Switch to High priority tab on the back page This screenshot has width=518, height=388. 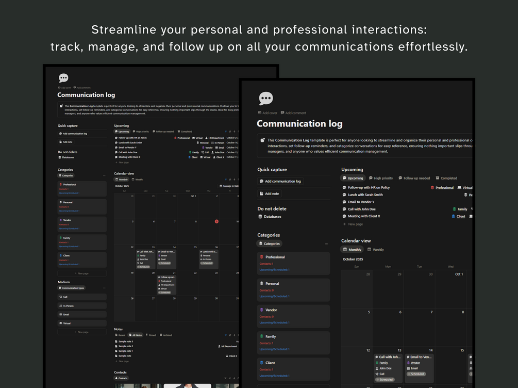click(141, 132)
